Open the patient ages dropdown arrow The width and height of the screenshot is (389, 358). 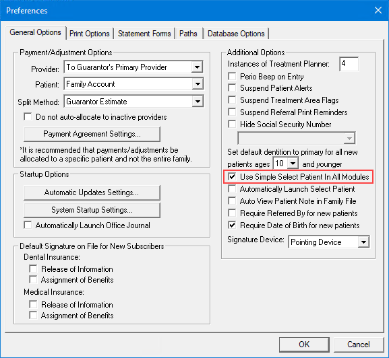click(x=293, y=164)
